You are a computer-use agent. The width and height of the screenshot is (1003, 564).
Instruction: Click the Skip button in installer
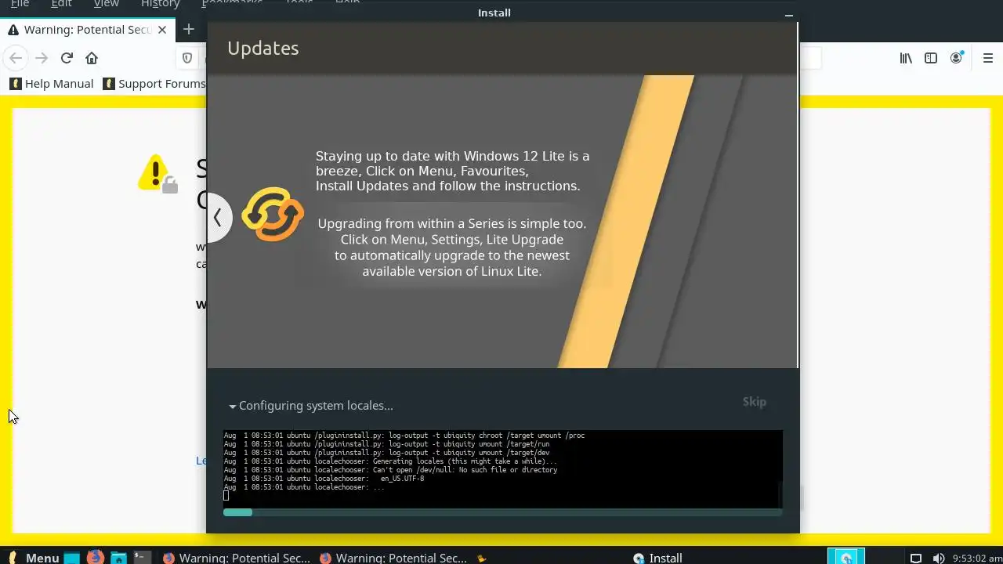(x=755, y=402)
